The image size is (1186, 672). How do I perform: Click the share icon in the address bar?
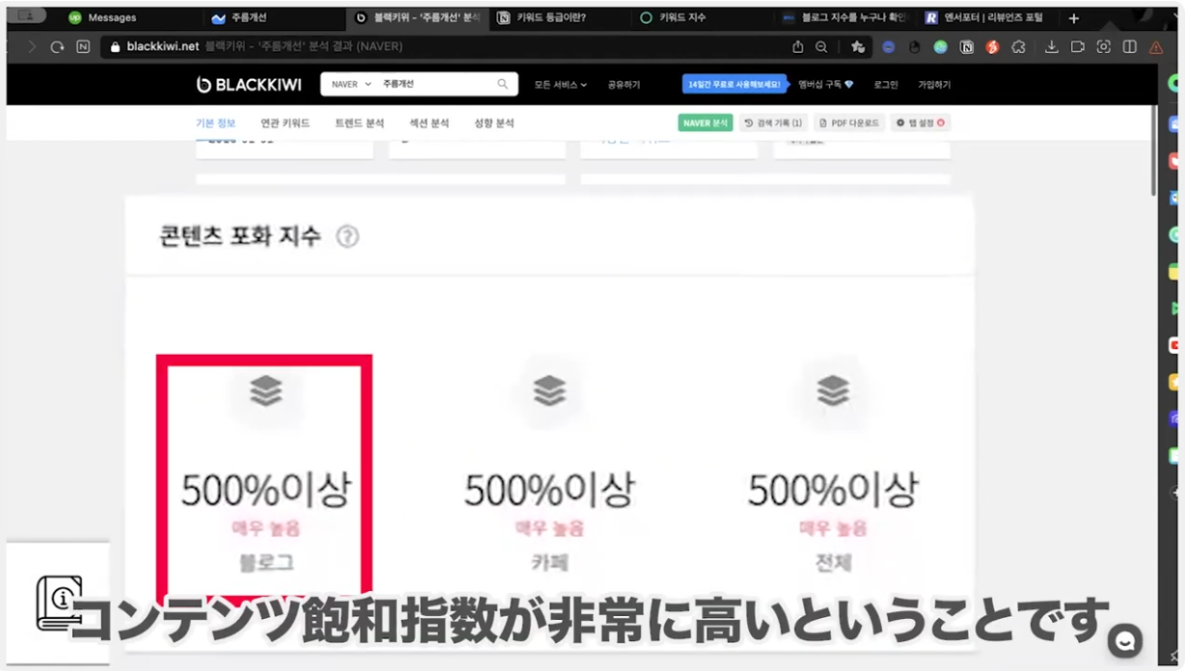[x=797, y=47]
